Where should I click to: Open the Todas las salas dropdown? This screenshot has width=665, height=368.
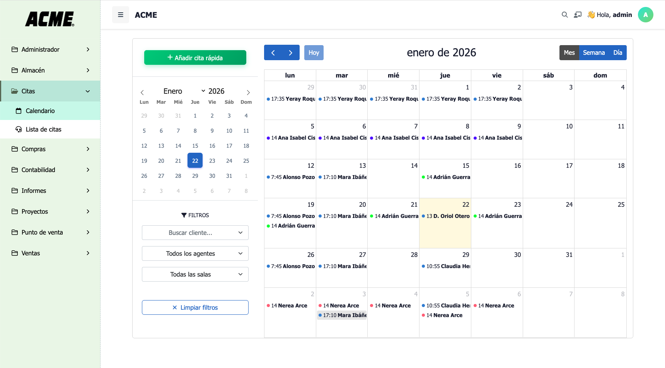195,274
